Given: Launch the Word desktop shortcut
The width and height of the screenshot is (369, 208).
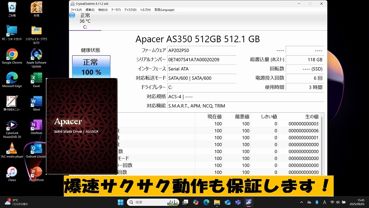Looking at the screenshot, I should 36,103.
